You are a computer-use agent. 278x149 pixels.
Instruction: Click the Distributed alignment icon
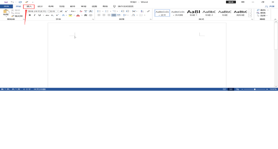(119, 15)
